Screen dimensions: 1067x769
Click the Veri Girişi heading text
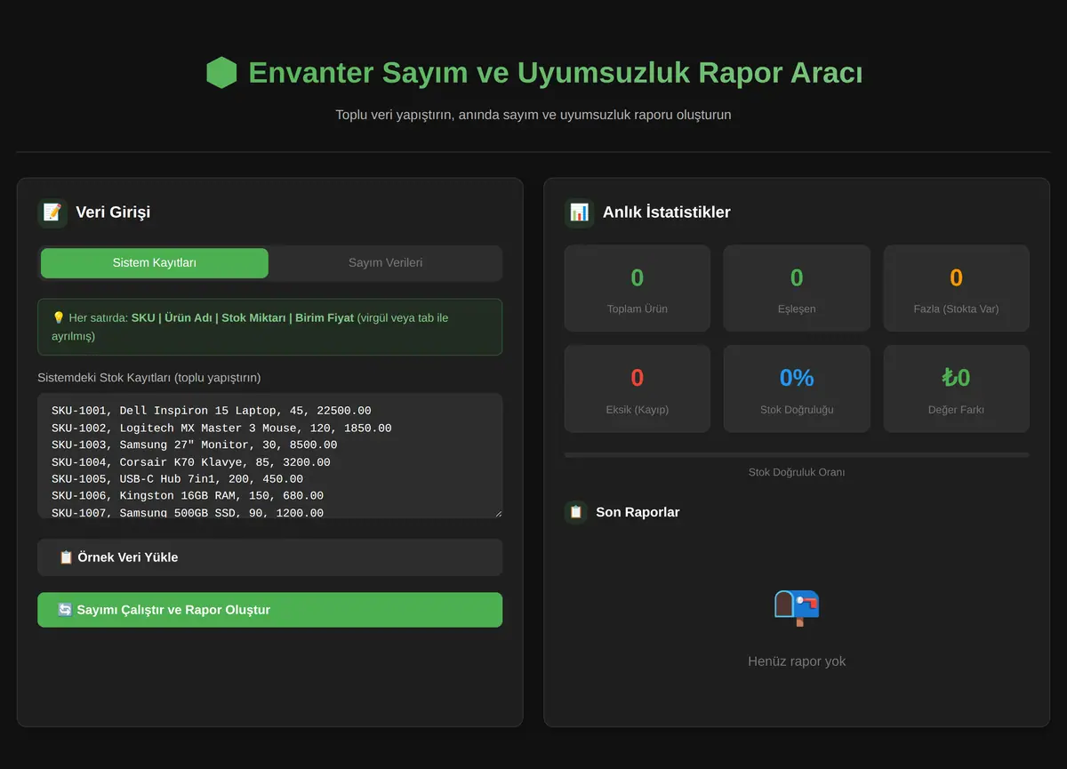pos(113,212)
